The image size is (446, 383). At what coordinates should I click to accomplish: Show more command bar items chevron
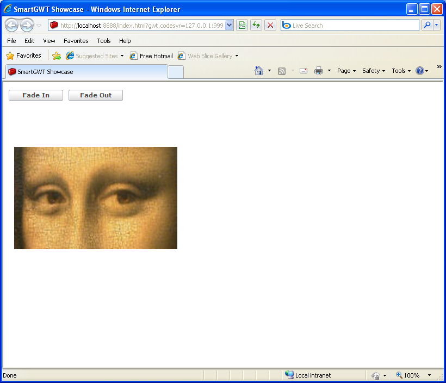[x=439, y=66]
